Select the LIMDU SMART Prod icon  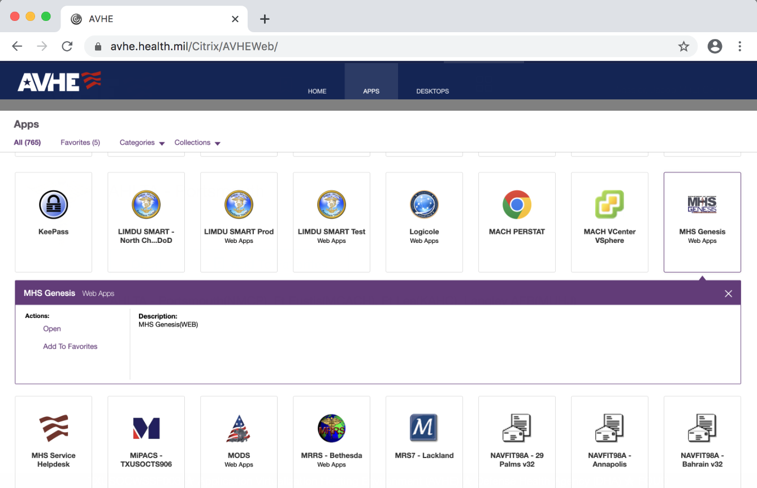[x=239, y=204]
